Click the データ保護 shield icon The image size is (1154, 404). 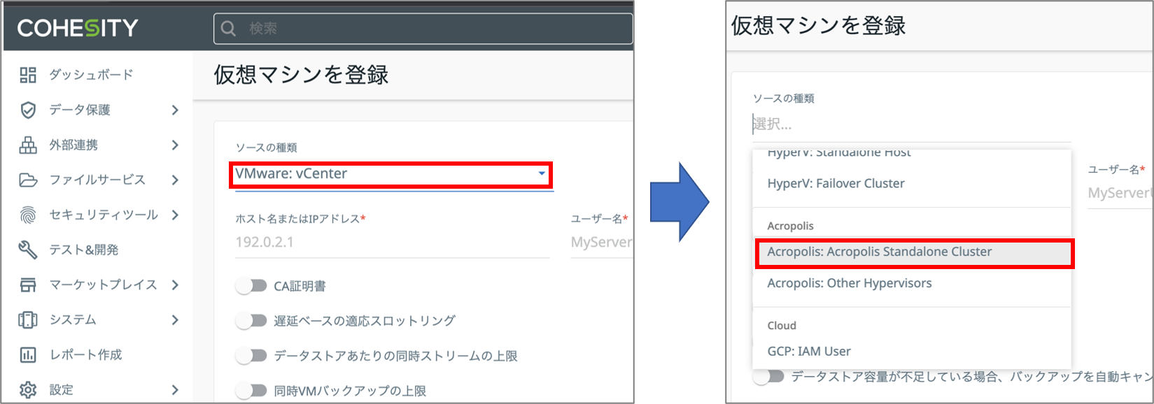(x=28, y=110)
